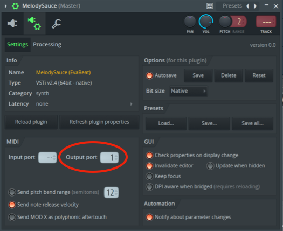Go to next preset arrow
Viewport: 283px width, 231px height.
pyautogui.click(x=255, y=6)
